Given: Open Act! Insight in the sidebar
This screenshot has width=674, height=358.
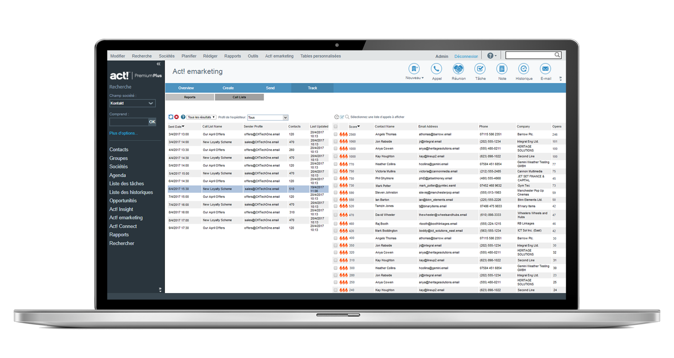Looking at the screenshot, I should pyautogui.click(x=121, y=209).
